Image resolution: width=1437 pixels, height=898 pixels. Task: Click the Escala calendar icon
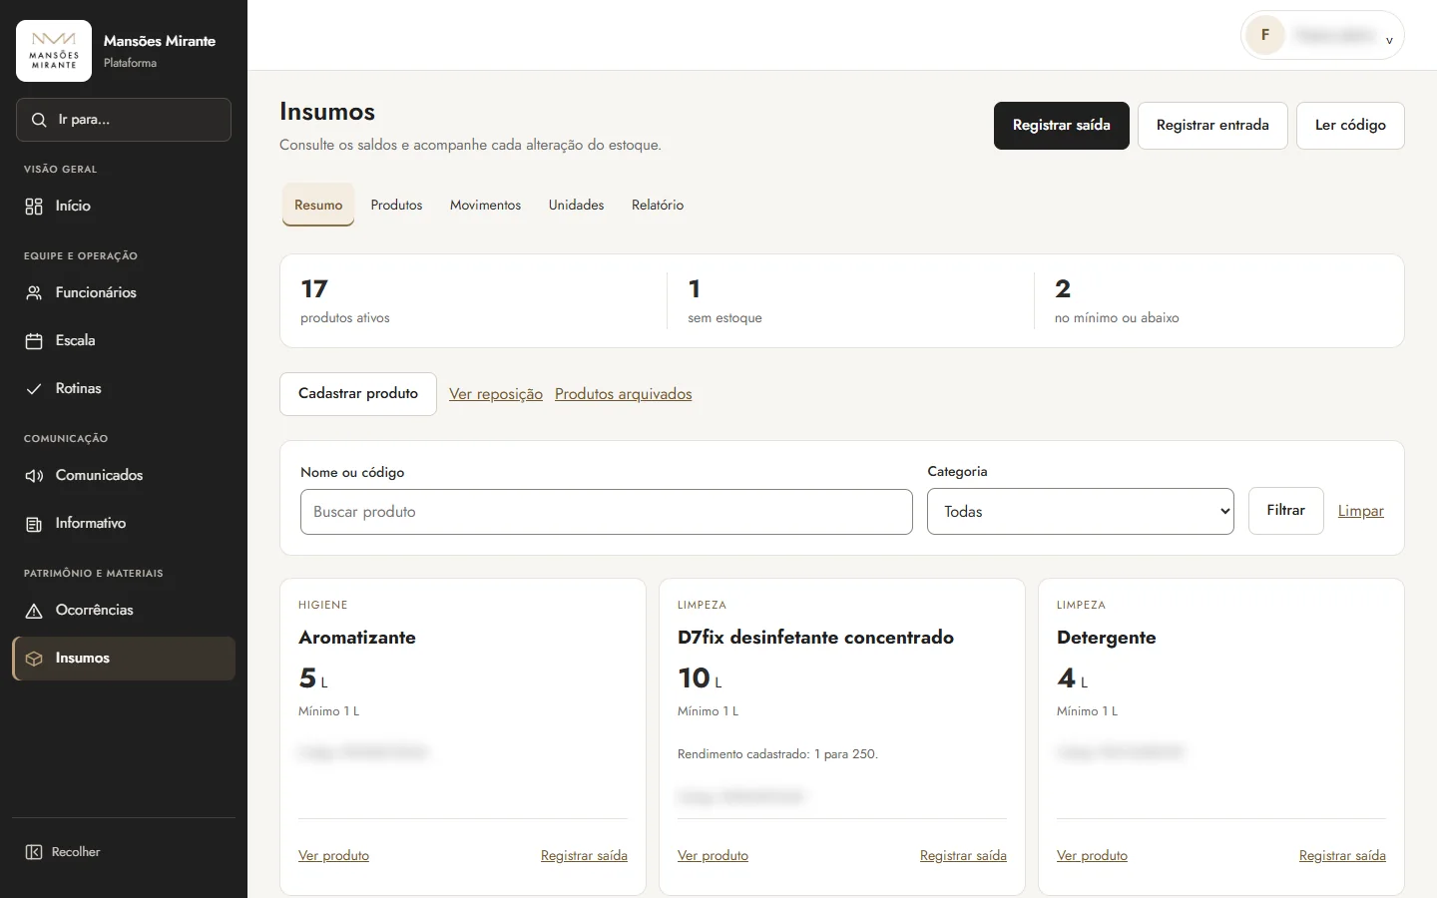point(34,341)
